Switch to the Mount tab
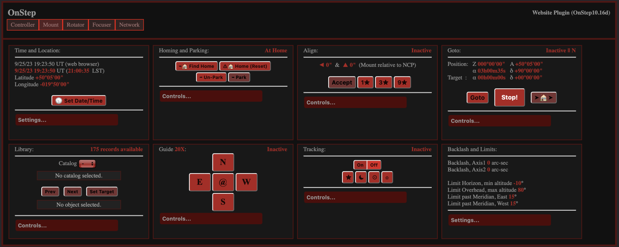Image resolution: width=619 pixels, height=247 pixels. tap(51, 25)
